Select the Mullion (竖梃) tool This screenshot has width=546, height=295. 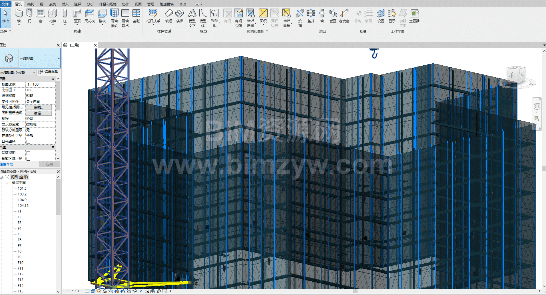136,16
